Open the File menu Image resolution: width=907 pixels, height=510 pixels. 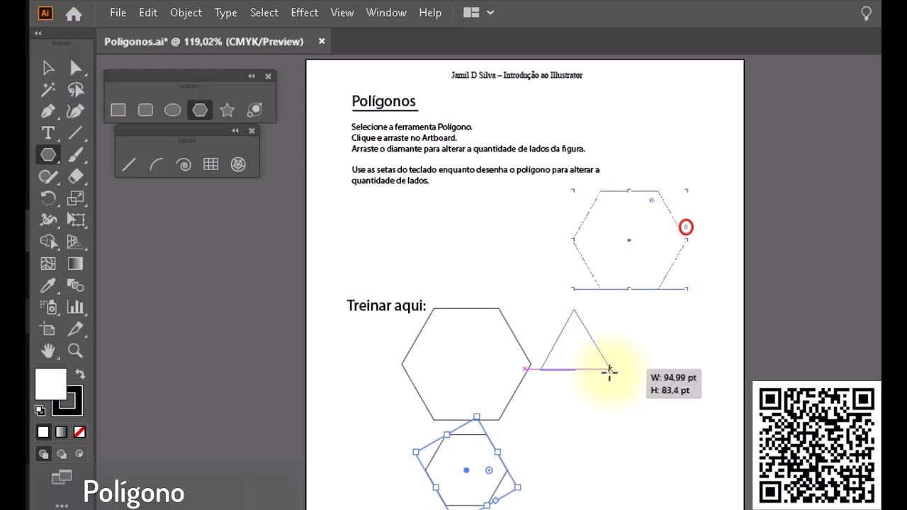[x=118, y=13]
